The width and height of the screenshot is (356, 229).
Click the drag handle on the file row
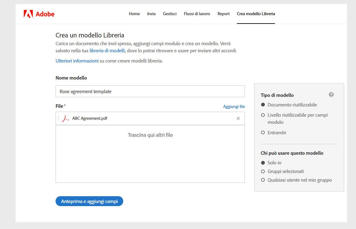(59, 119)
